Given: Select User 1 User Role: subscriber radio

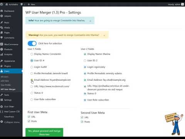Looking at the screenshot, I should click(32, 99).
